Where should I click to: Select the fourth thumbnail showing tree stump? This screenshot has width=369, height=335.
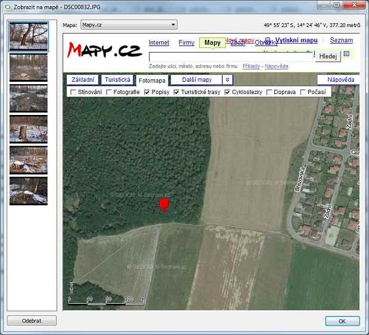click(28, 128)
